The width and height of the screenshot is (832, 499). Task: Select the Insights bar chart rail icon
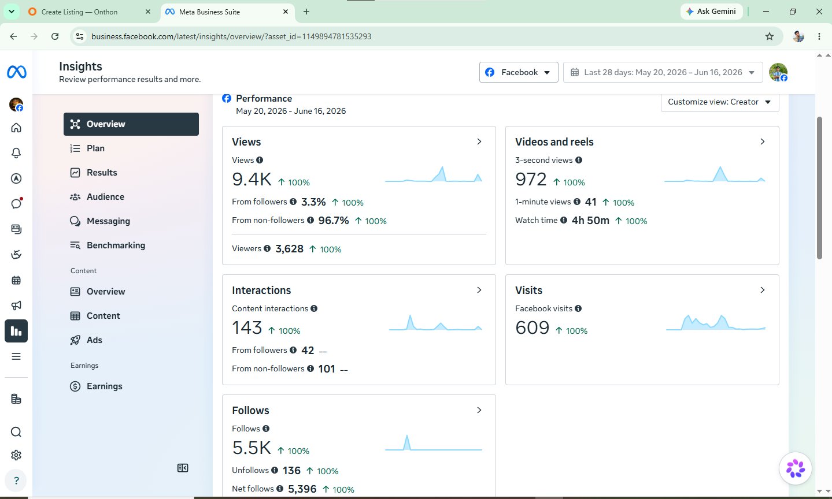(x=16, y=331)
